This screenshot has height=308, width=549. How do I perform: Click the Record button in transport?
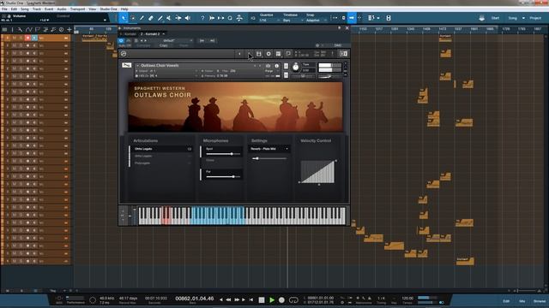point(281,300)
